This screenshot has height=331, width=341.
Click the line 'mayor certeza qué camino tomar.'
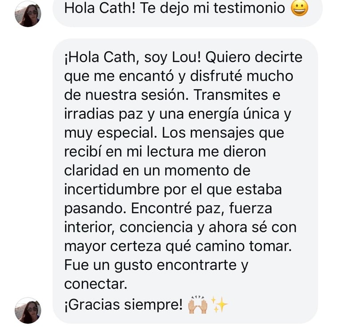pos(178,247)
